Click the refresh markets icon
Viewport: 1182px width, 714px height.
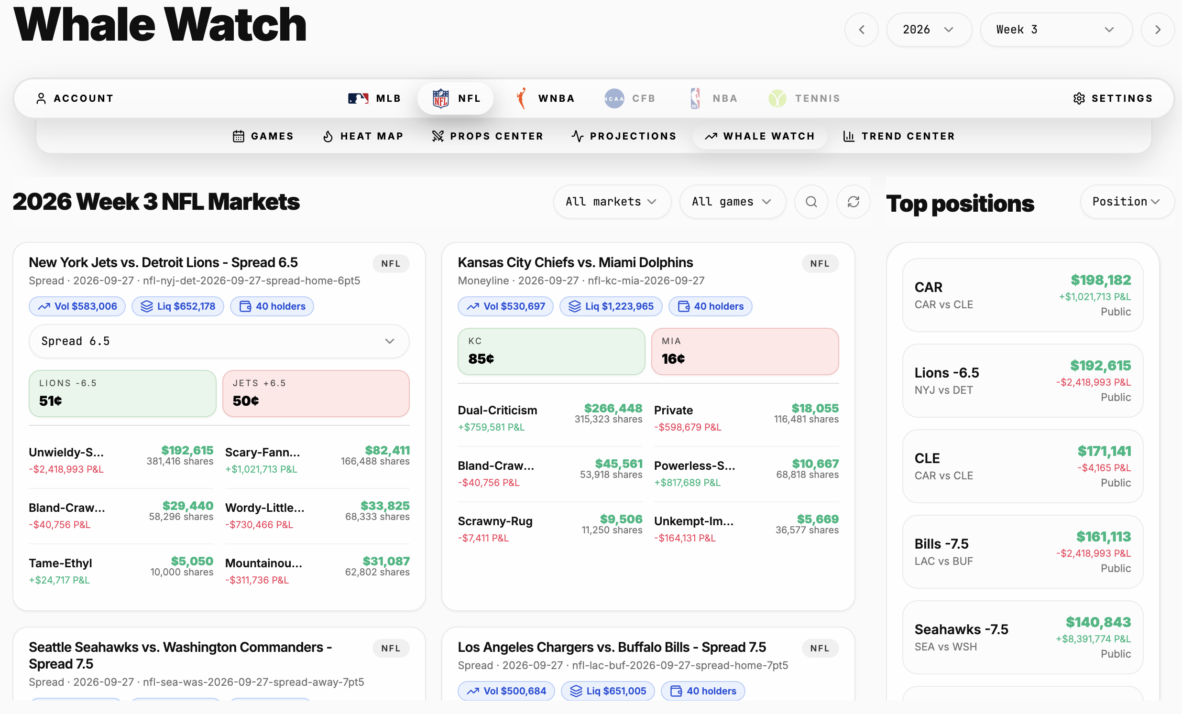tap(853, 202)
